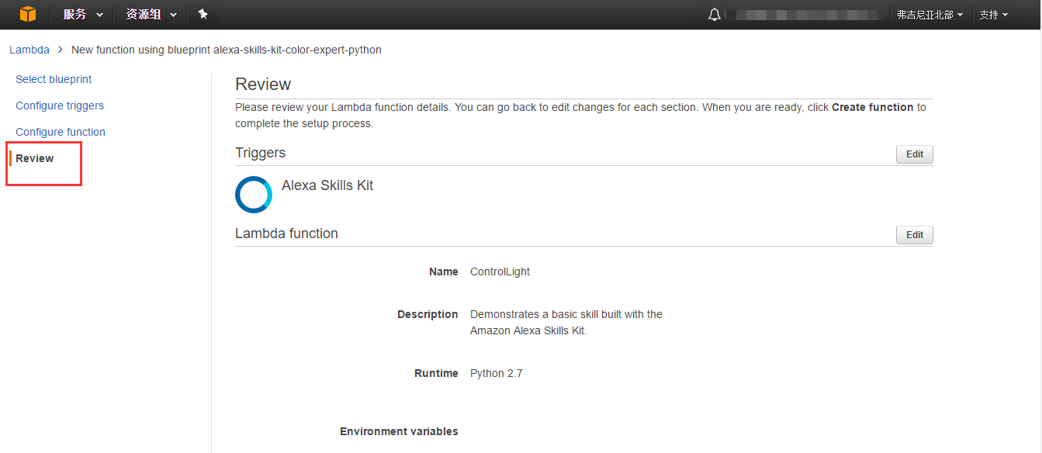The width and height of the screenshot is (1042, 453).
Task: Open the notifications bell icon
Action: point(714,15)
